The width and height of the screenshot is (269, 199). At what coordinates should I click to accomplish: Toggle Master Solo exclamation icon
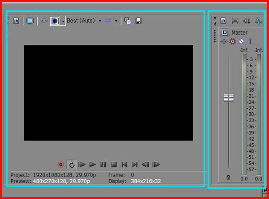coord(250,41)
